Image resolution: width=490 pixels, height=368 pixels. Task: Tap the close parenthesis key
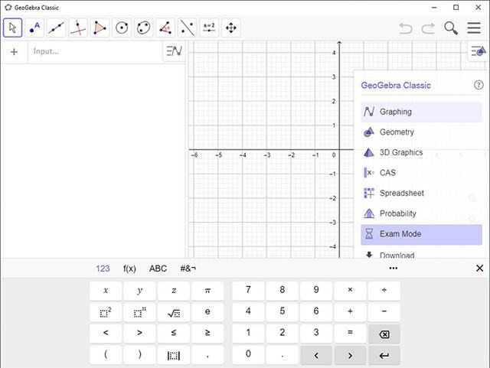tap(139, 355)
